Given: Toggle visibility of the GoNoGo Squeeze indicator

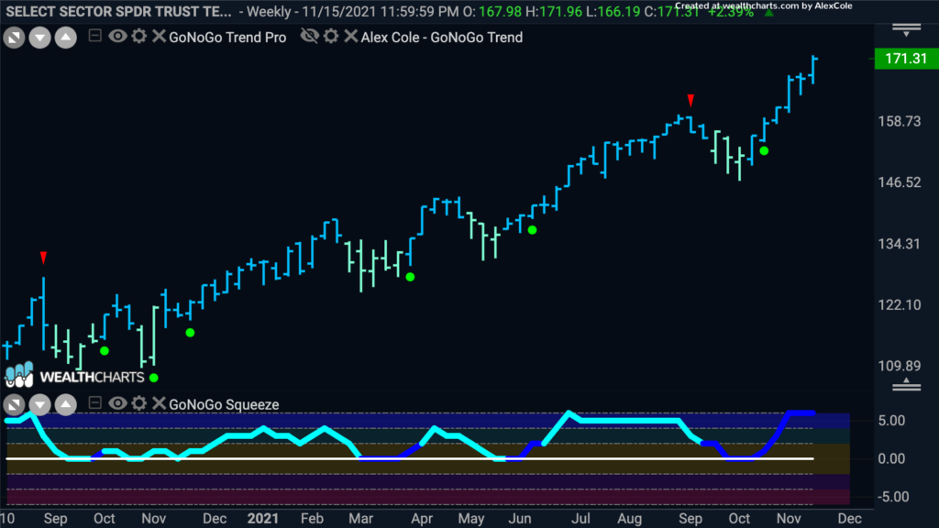Looking at the screenshot, I should click(117, 403).
